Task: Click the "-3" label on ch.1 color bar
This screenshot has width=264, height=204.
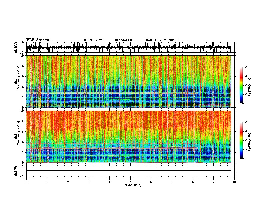Action: pyautogui.click(x=246, y=67)
